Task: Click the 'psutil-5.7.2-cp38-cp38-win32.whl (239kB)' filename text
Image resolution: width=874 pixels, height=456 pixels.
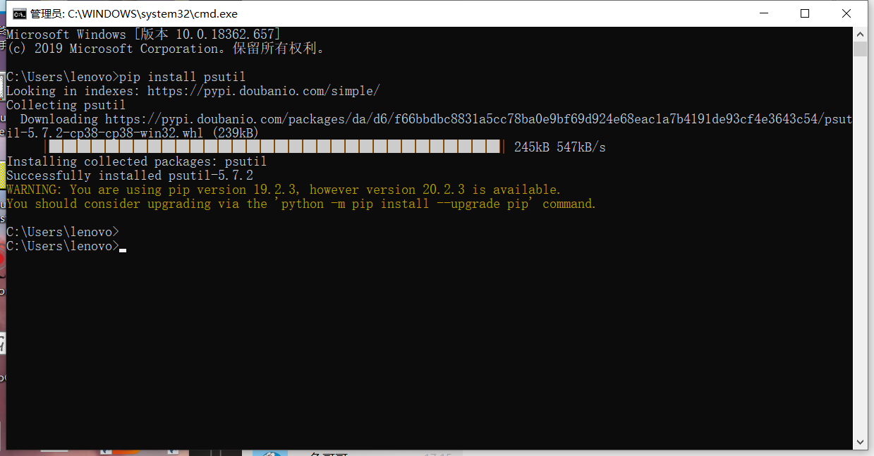Action: click(132, 133)
